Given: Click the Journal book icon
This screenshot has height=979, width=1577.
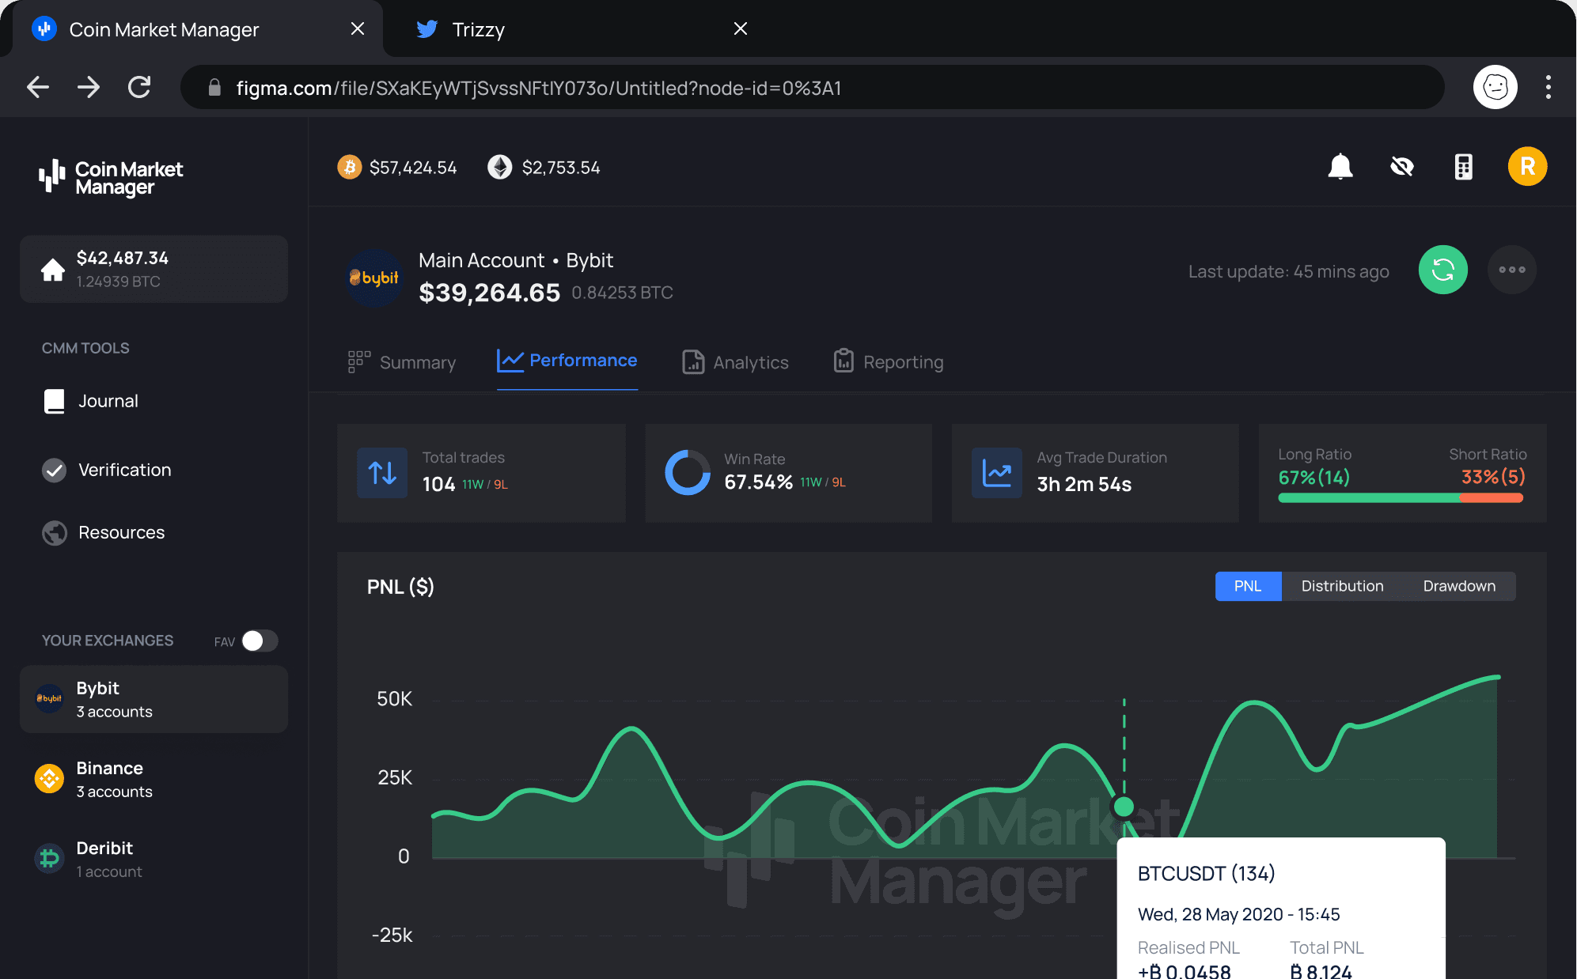Looking at the screenshot, I should (x=54, y=401).
